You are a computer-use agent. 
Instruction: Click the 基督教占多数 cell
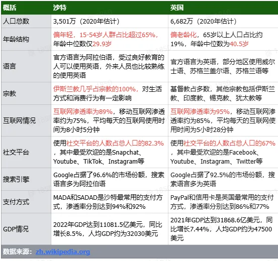tap(223, 93)
